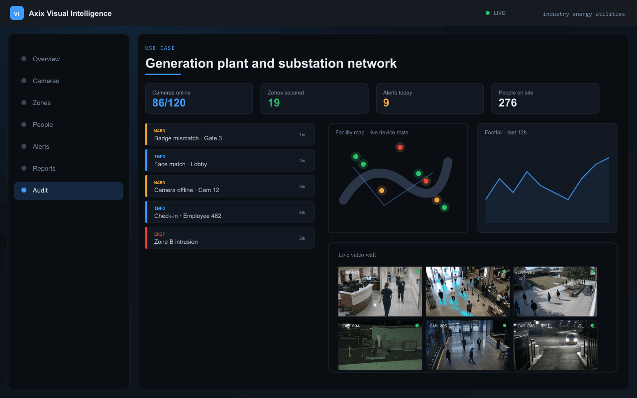Open the Overview sidebar item
The width and height of the screenshot is (637, 398).
coord(69,59)
